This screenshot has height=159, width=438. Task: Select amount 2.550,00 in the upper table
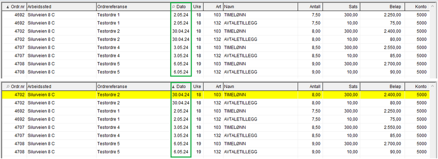[392, 47]
